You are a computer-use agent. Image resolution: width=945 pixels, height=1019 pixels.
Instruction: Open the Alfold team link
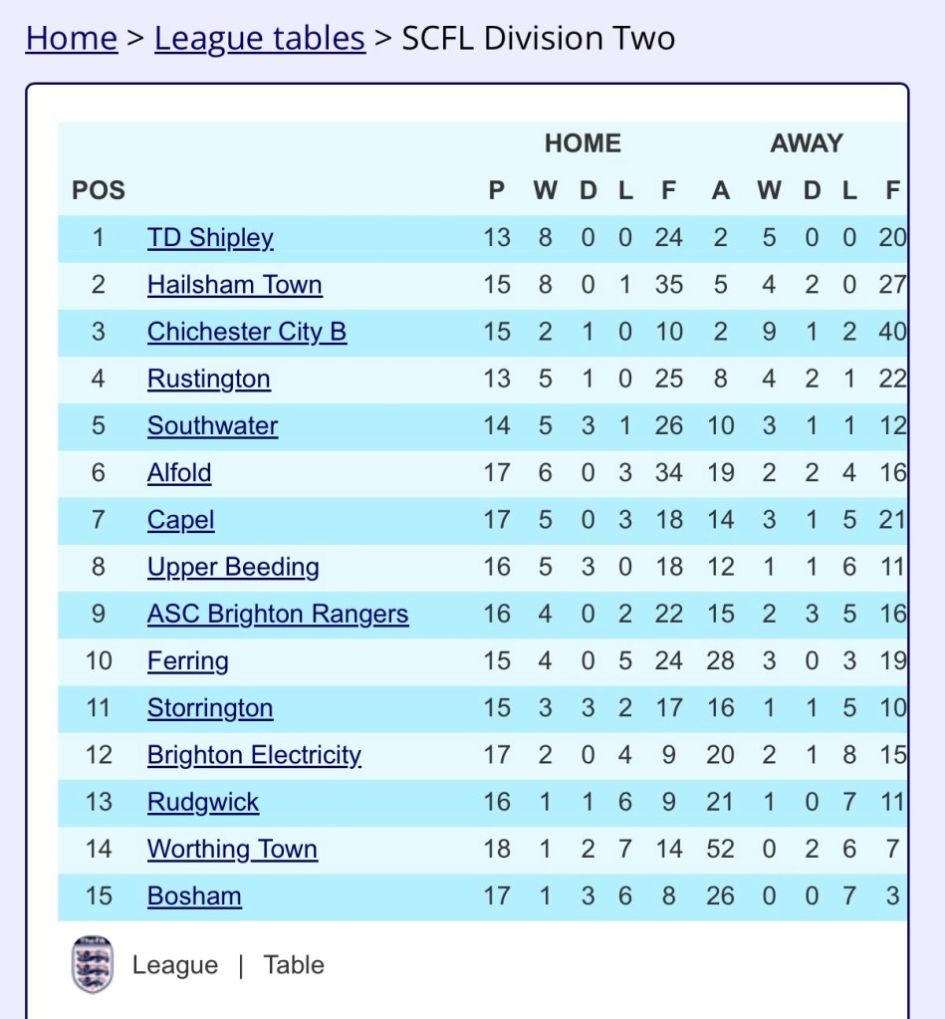point(179,472)
